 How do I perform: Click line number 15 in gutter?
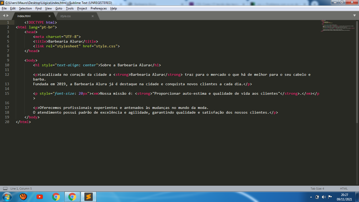click(7, 93)
